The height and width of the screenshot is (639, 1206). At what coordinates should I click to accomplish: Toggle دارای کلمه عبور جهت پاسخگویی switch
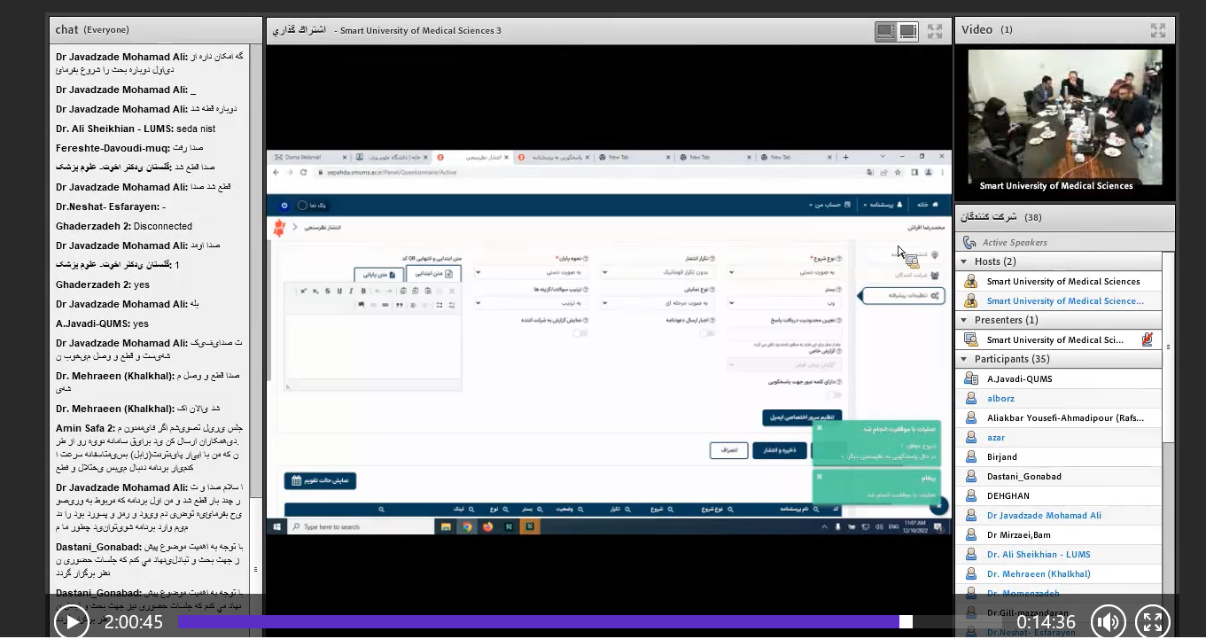(834, 395)
